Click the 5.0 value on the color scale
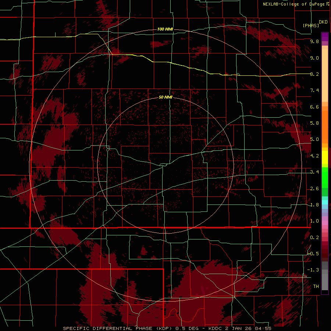This screenshot has width=331, height=331. (x=314, y=139)
